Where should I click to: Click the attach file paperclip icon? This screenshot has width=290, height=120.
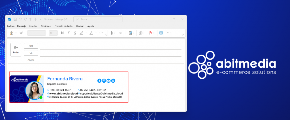pyautogui.click(x=112, y=33)
